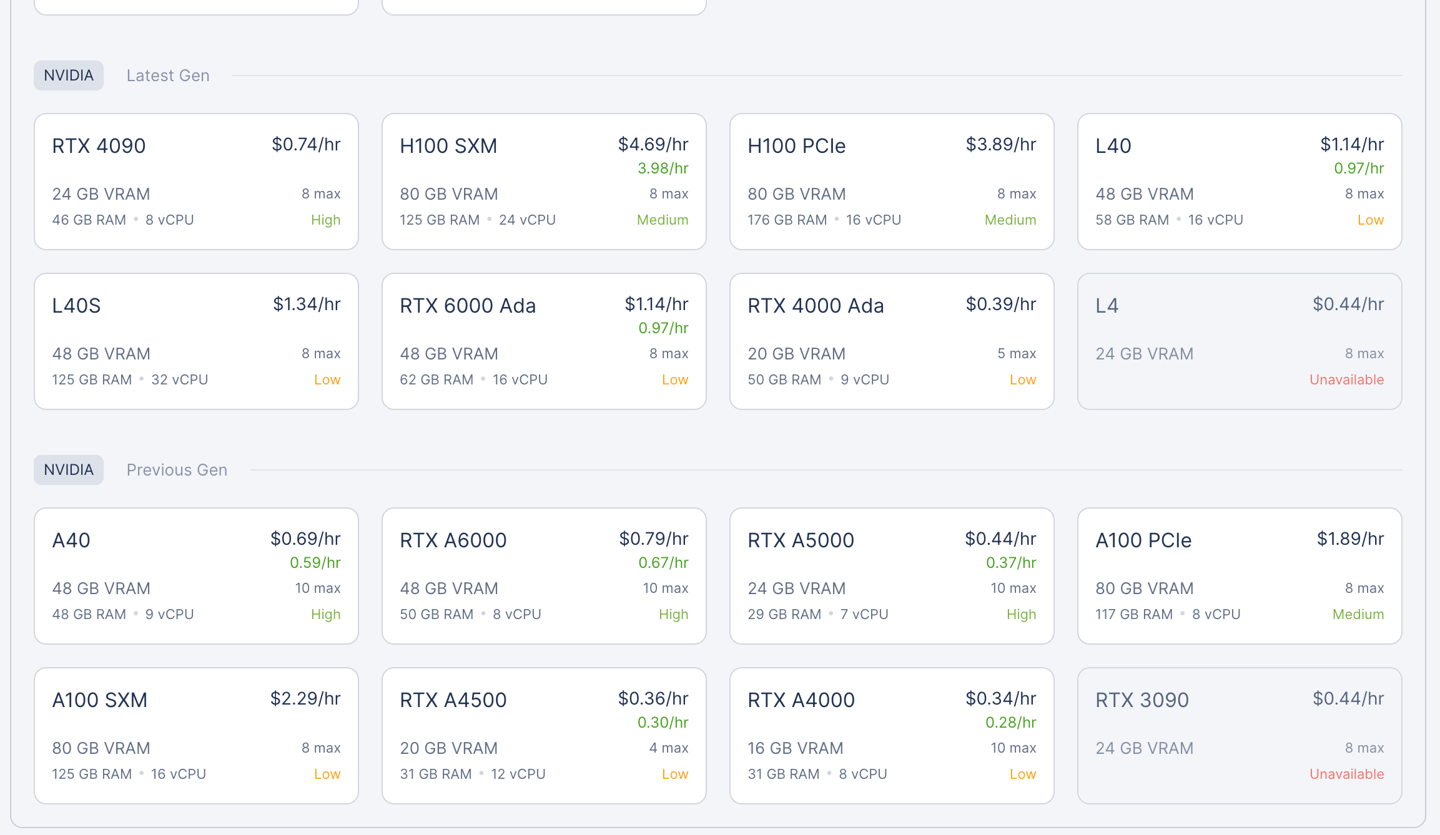Choose the RTX A4500 card
1440x835 pixels.
coord(543,735)
